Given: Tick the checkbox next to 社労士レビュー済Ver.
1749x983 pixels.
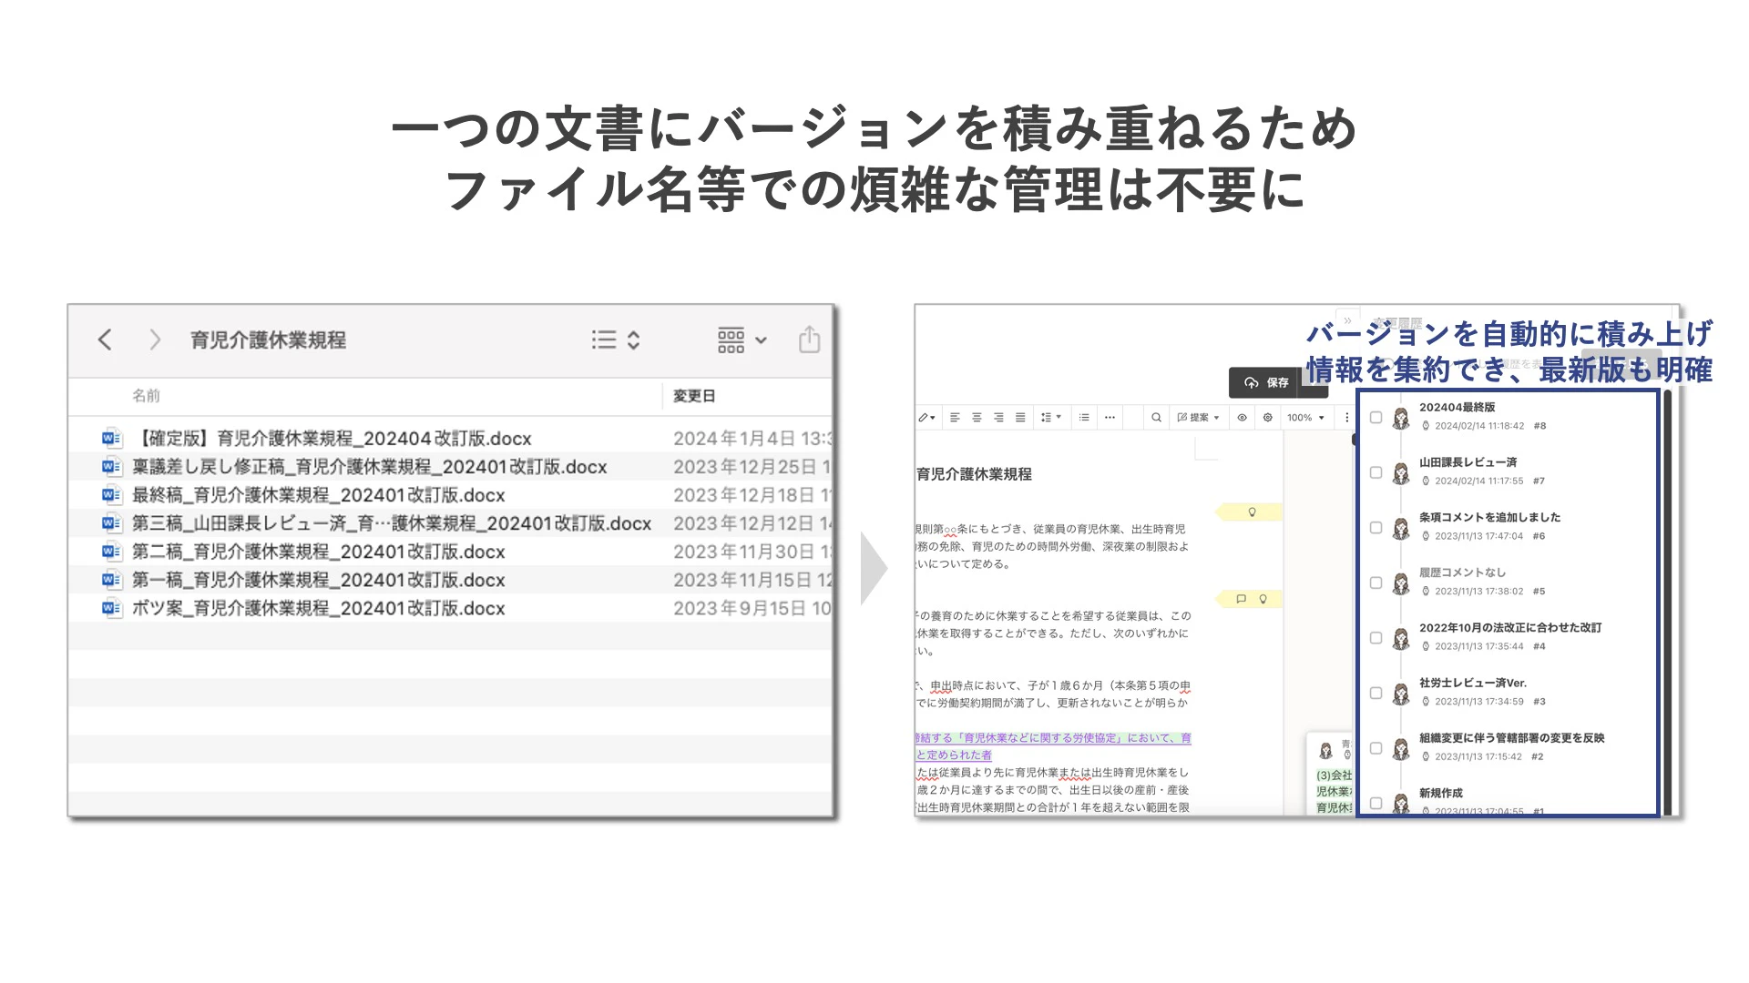Looking at the screenshot, I should (1376, 693).
